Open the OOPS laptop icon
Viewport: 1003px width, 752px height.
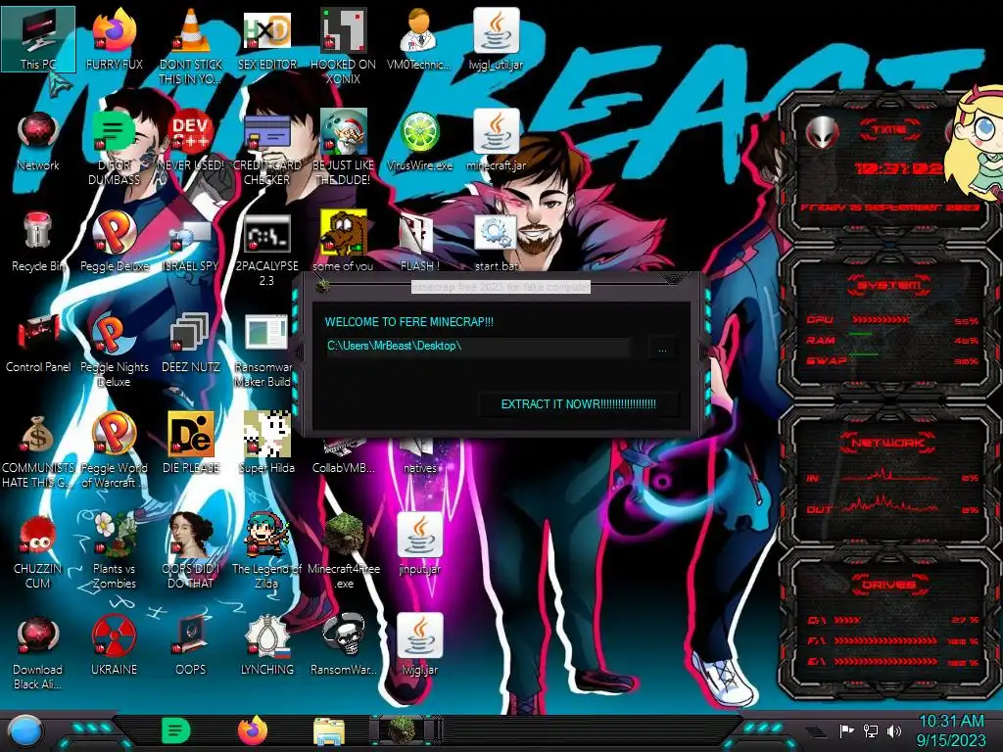191,646
